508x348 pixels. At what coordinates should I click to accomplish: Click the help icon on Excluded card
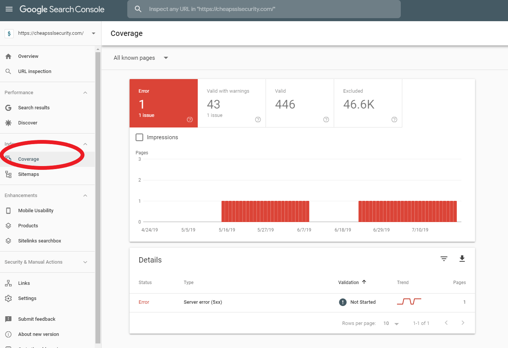point(394,120)
